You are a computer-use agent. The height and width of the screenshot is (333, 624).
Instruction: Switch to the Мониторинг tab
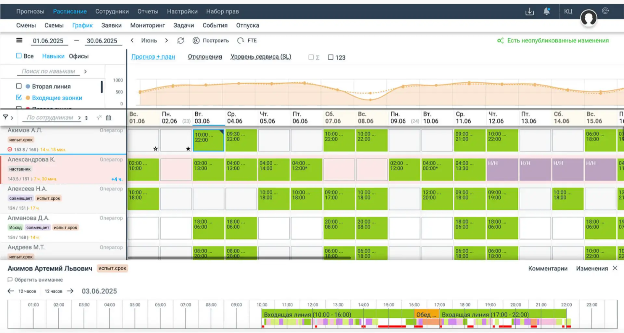tap(148, 25)
